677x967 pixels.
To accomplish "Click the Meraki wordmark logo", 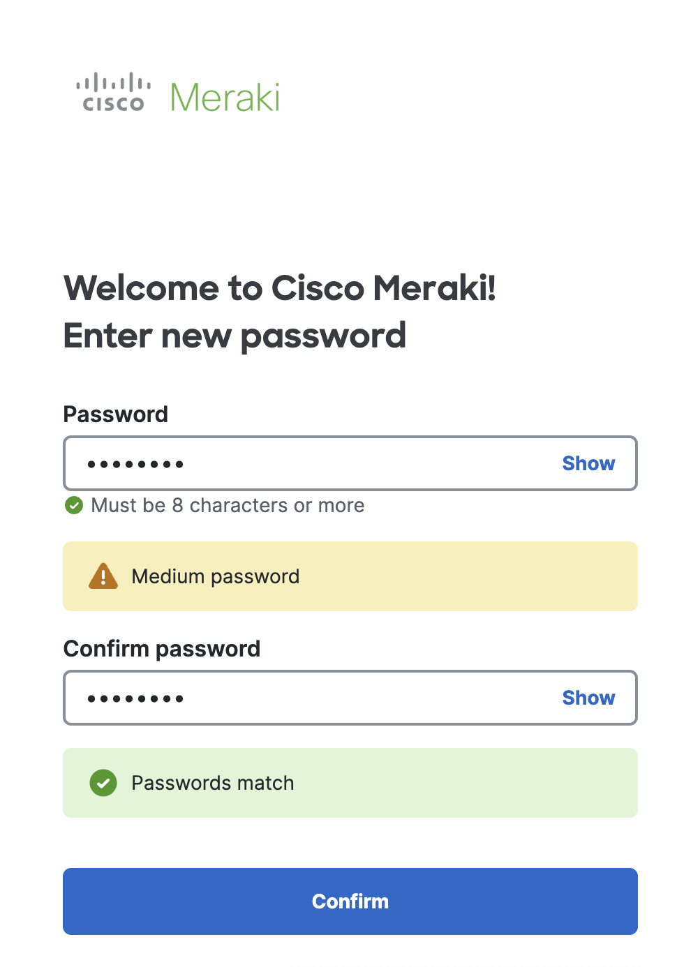I will [x=225, y=98].
